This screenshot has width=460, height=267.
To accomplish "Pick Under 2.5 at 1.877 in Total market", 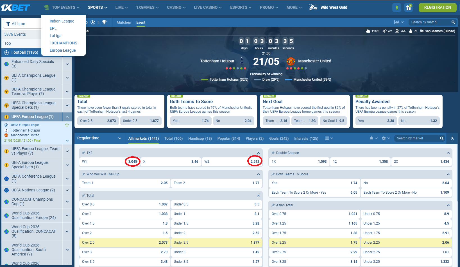I will (x=216, y=243).
